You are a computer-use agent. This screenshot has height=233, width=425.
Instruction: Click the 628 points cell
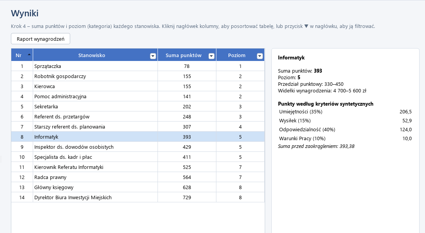pos(187,187)
